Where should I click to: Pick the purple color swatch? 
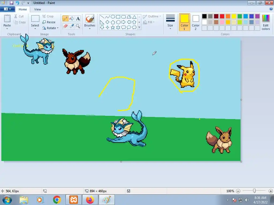tap(257, 16)
